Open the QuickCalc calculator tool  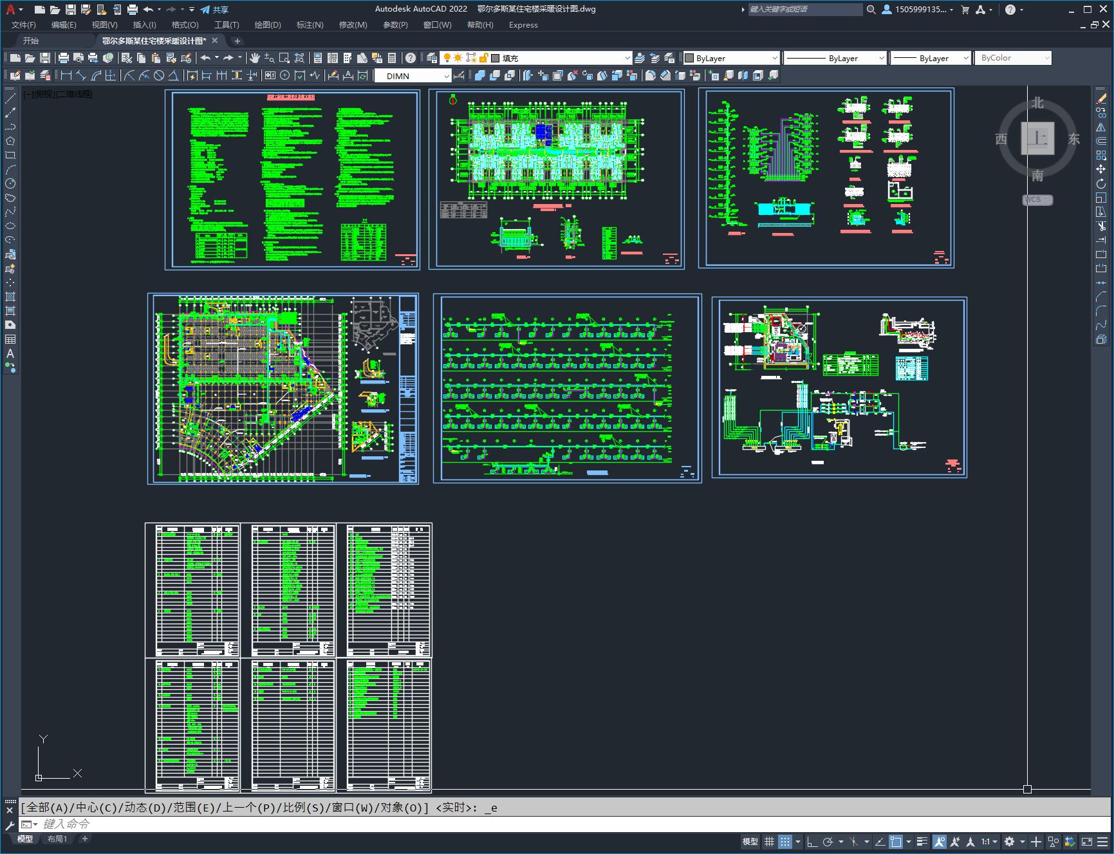coord(393,58)
